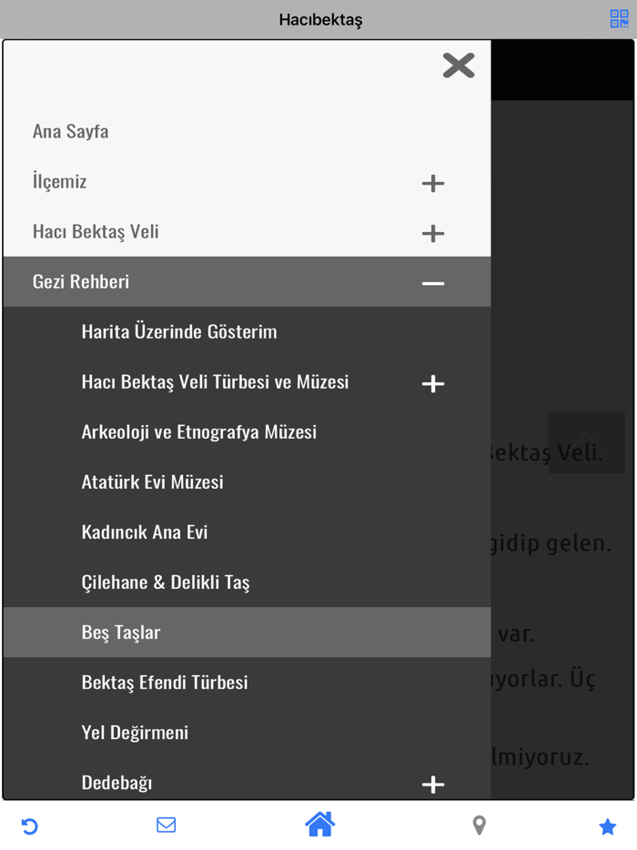637x850 pixels.
Task: Go to Ana Sayfa
Action: point(70,131)
